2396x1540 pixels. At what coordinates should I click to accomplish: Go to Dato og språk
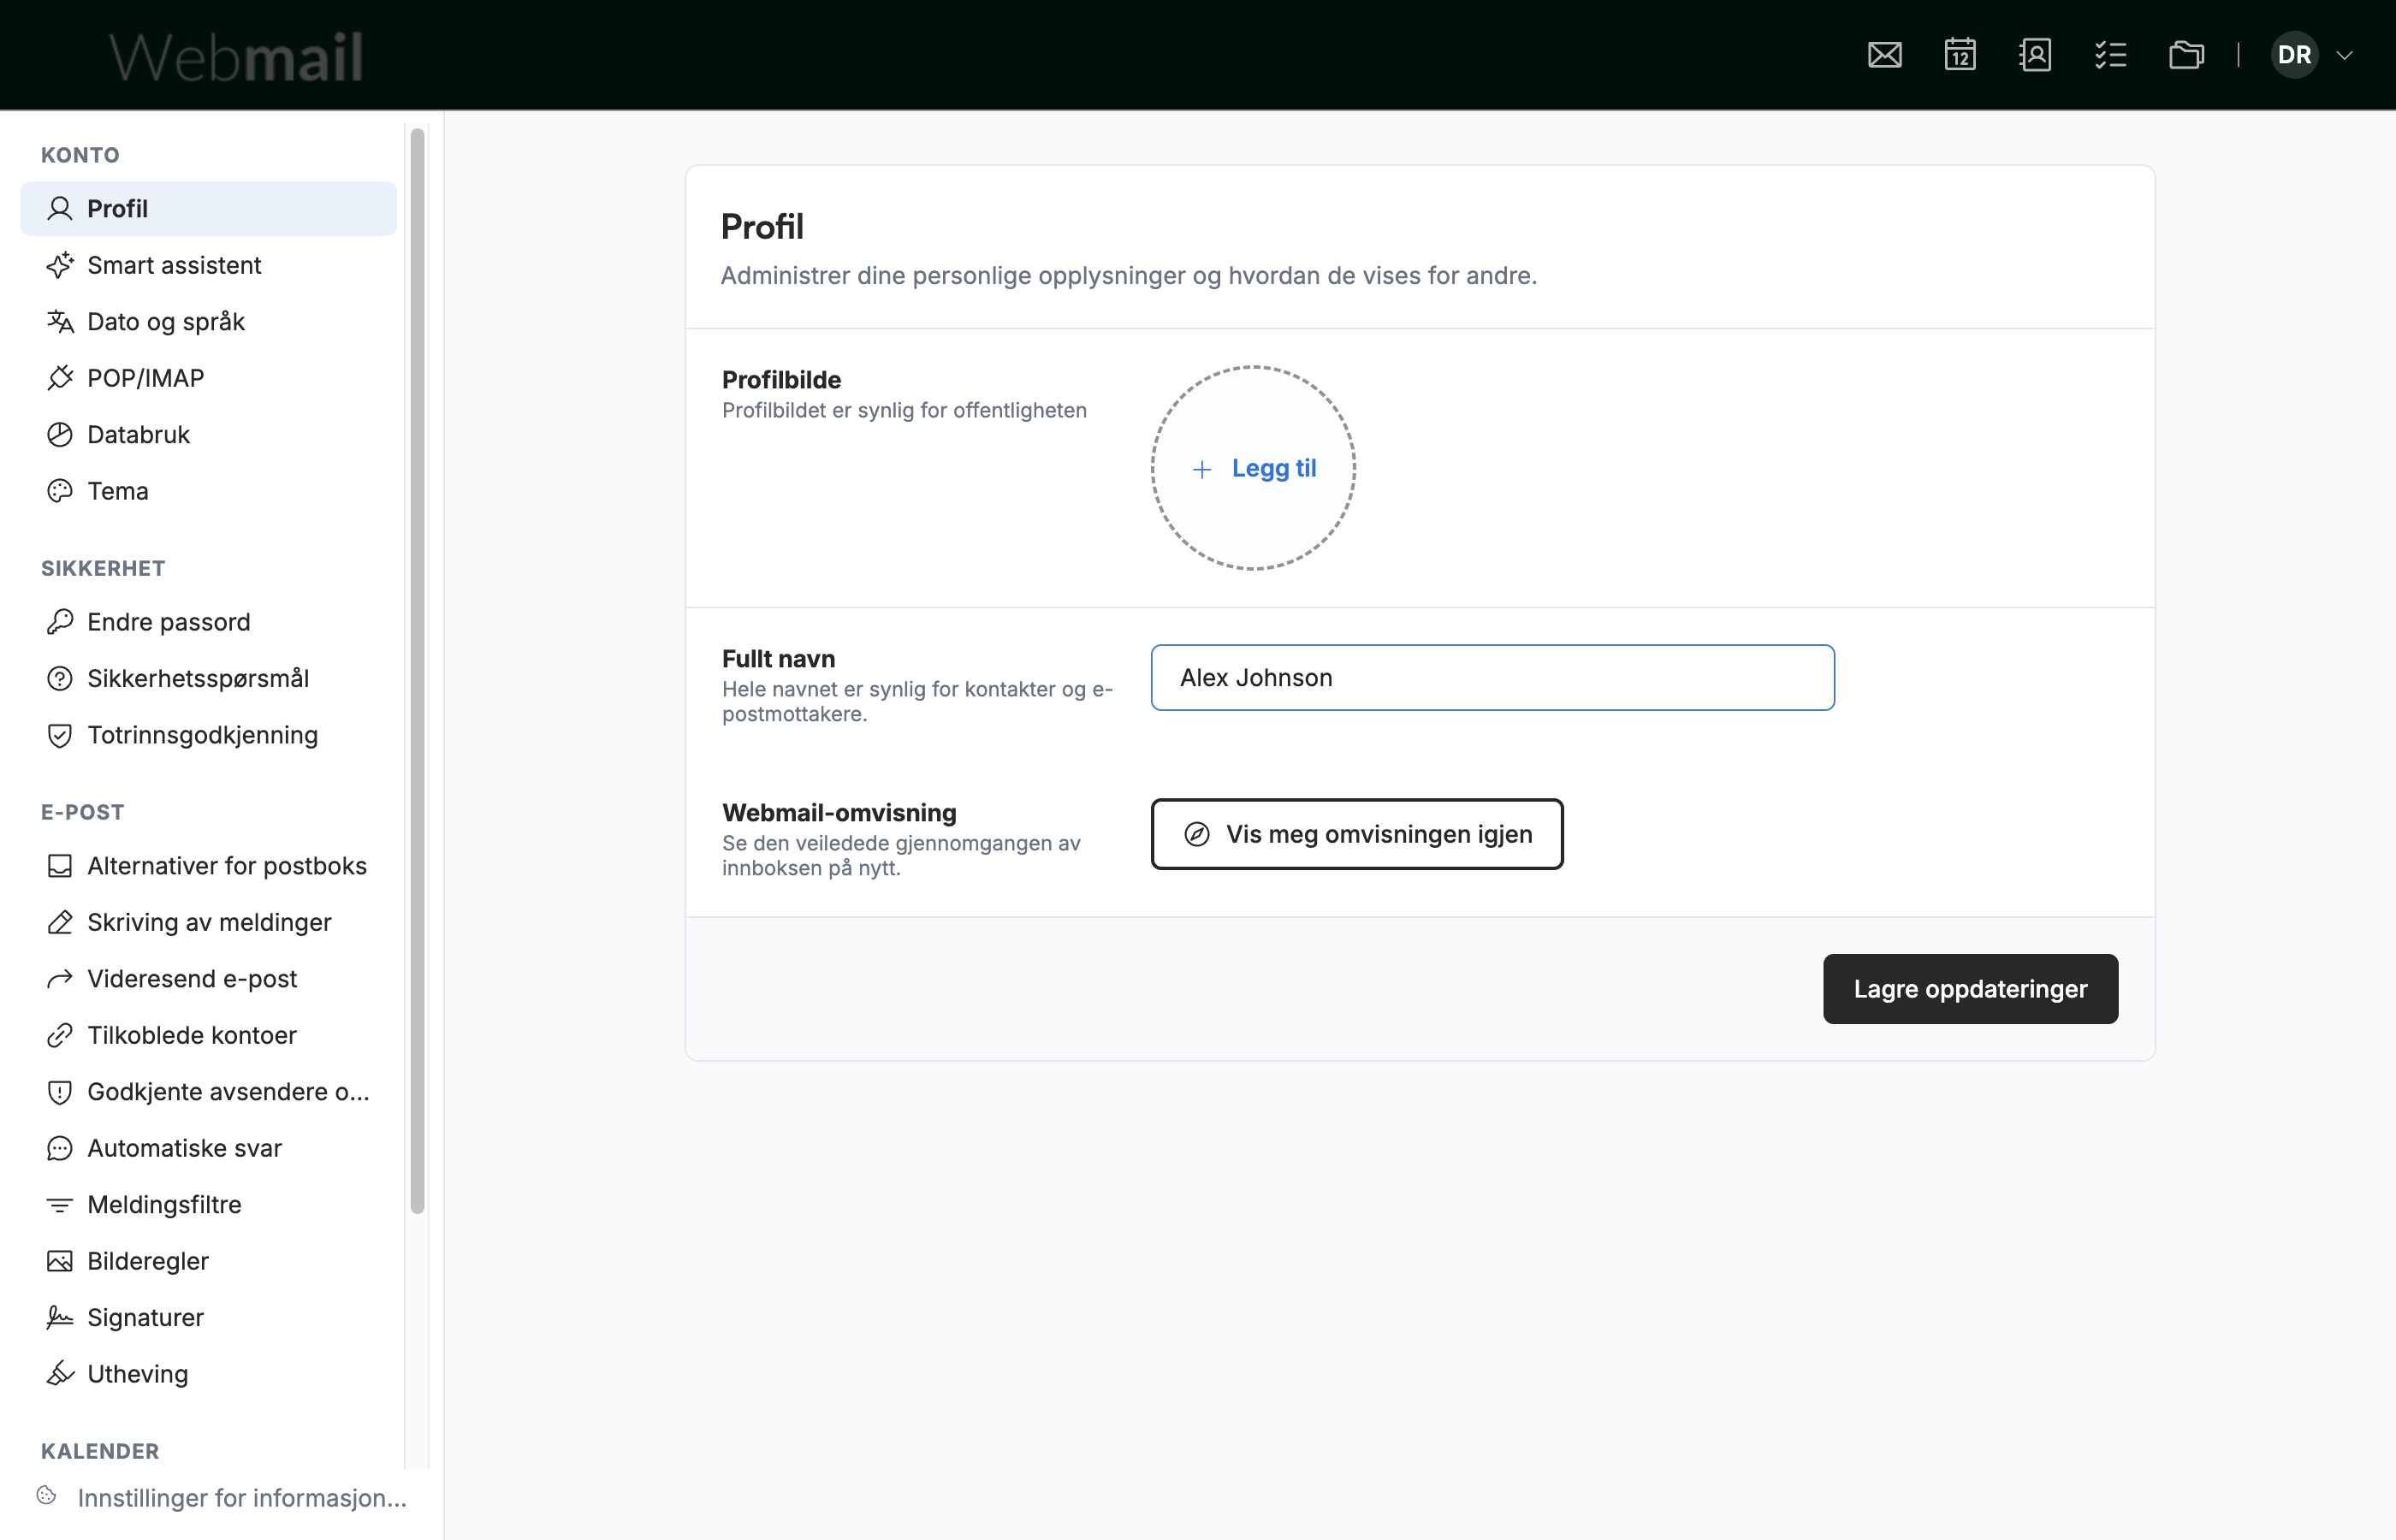(208, 321)
